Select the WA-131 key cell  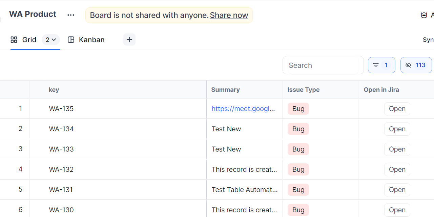tap(61, 190)
